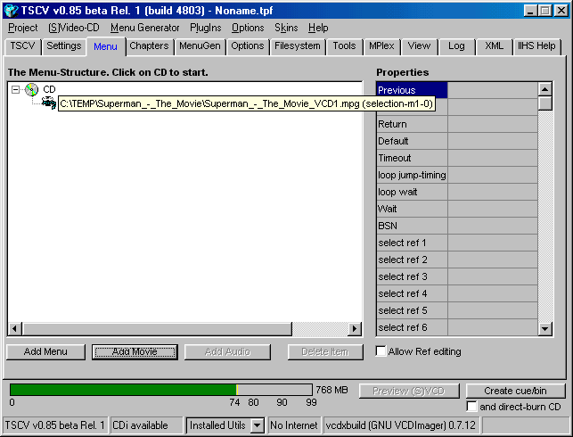Open the Installed Utils dropdown
This screenshot has width=573, height=437.
[257, 425]
